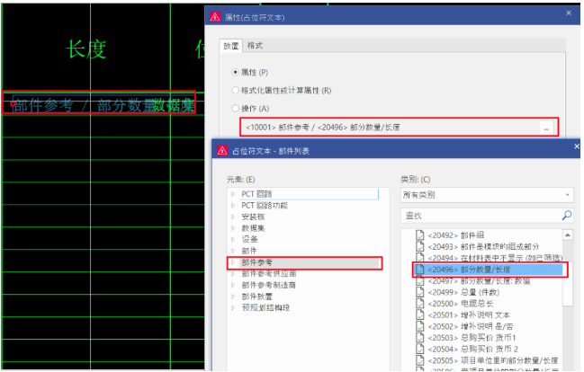
Task: Click document icon of <20494> row
Action: coord(419,258)
